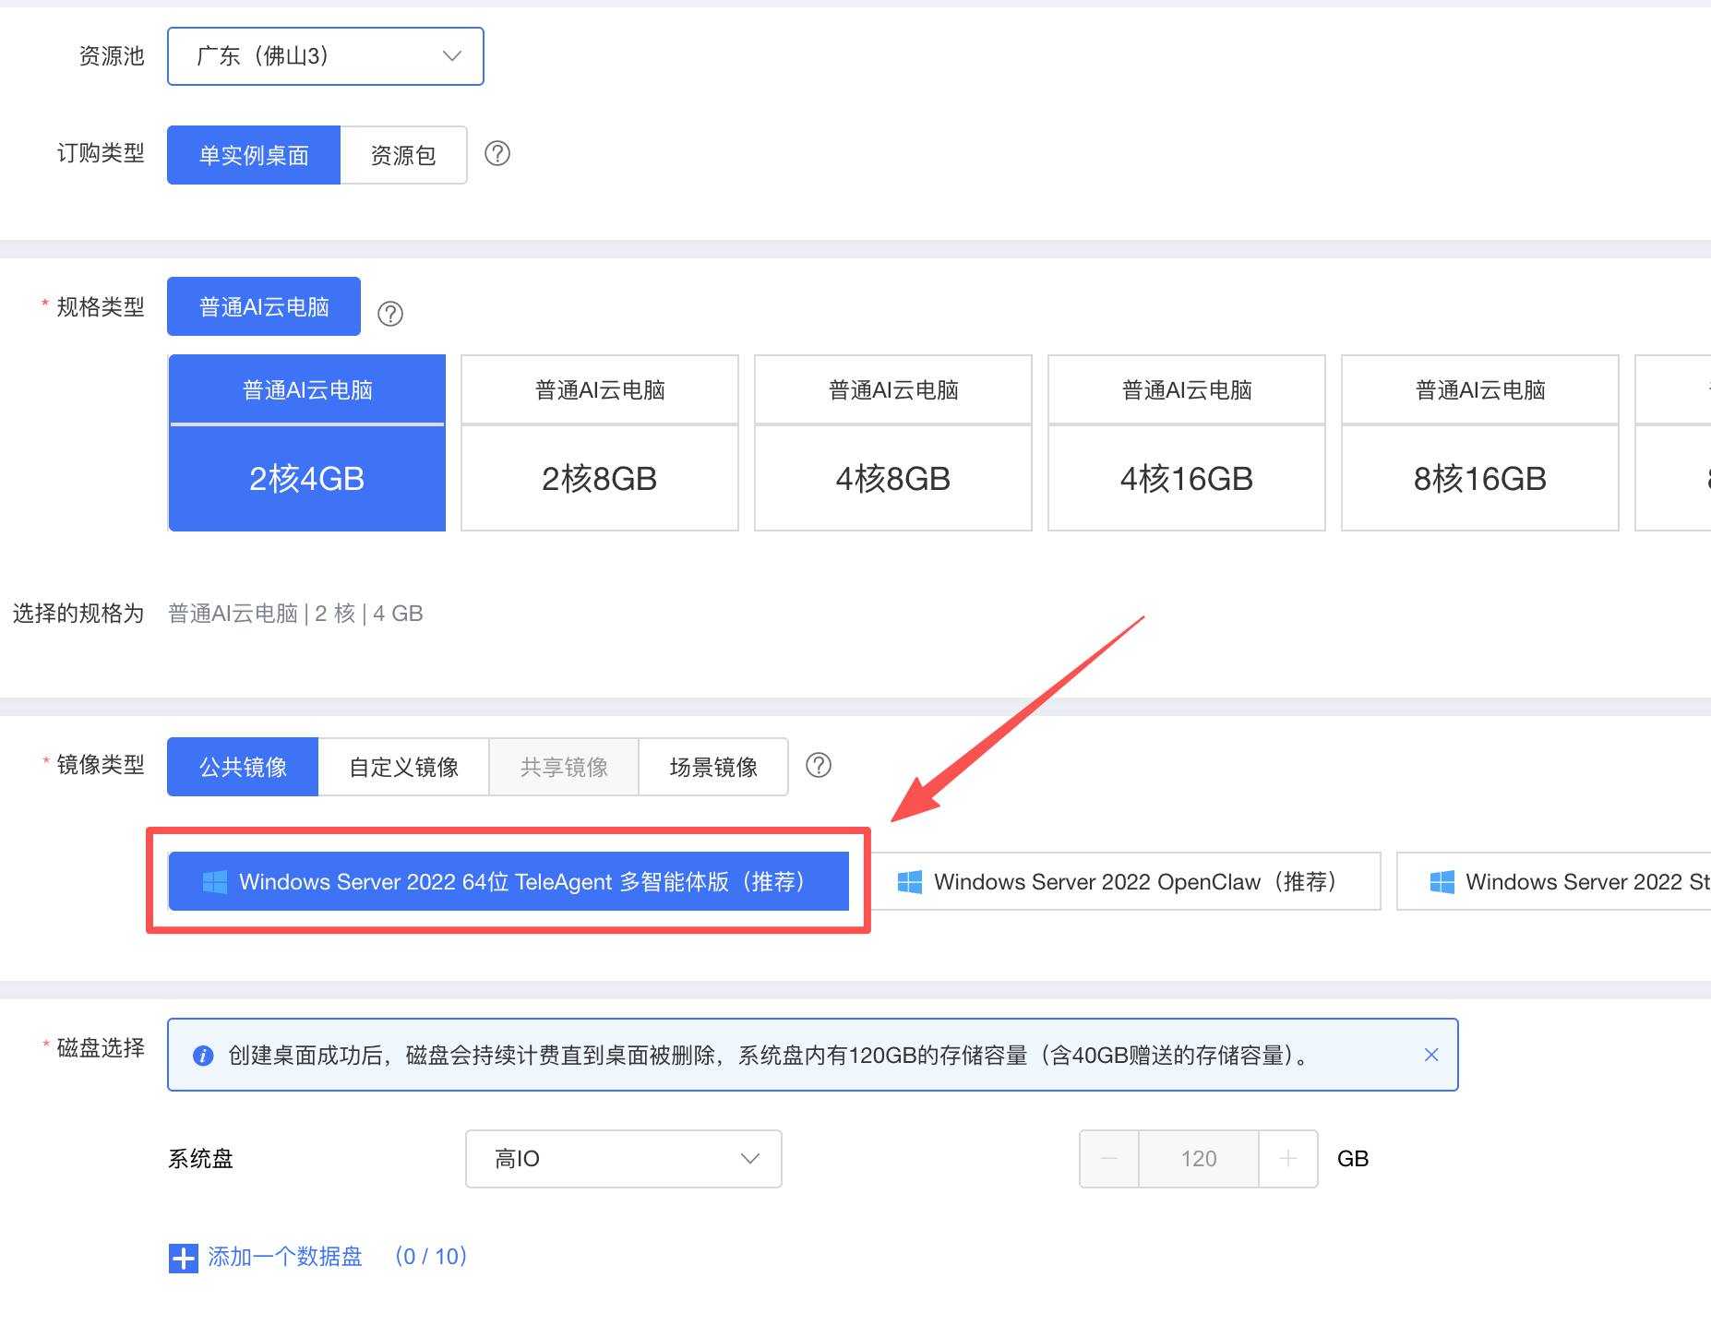Choose the 4核8GB spec card
The width and height of the screenshot is (1711, 1325).
pos(893,443)
